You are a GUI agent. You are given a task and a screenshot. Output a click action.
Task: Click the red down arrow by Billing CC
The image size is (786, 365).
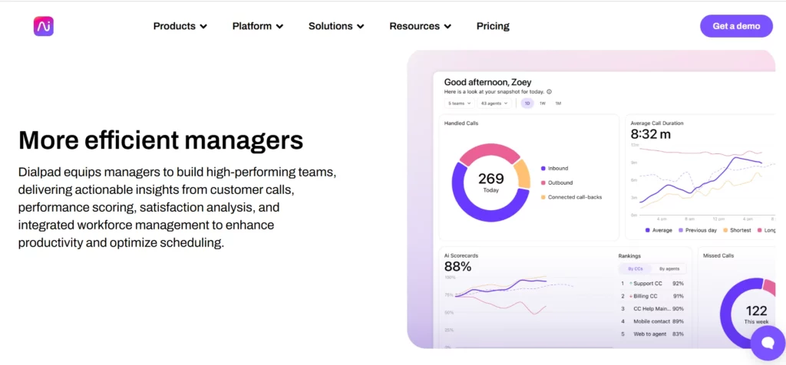tap(631, 296)
